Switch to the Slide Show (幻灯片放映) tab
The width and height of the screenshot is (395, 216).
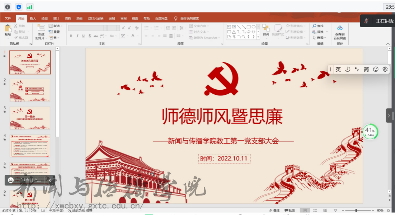point(96,18)
